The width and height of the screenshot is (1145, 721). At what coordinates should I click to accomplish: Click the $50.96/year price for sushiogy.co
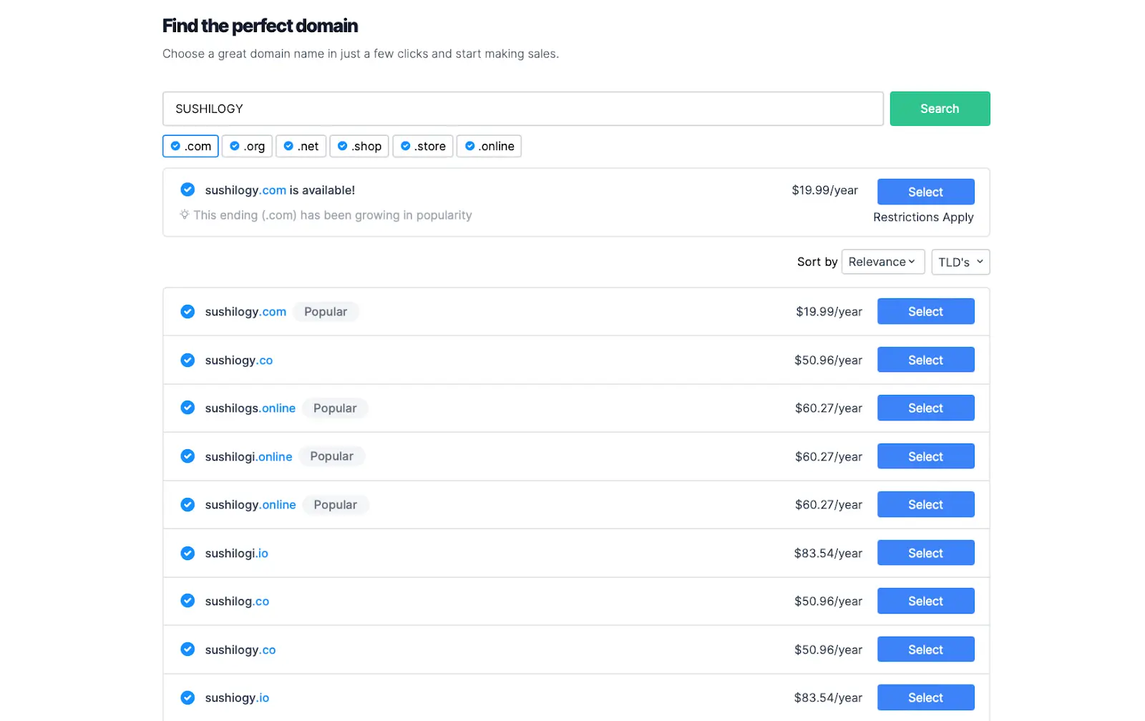(x=828, y=360)
